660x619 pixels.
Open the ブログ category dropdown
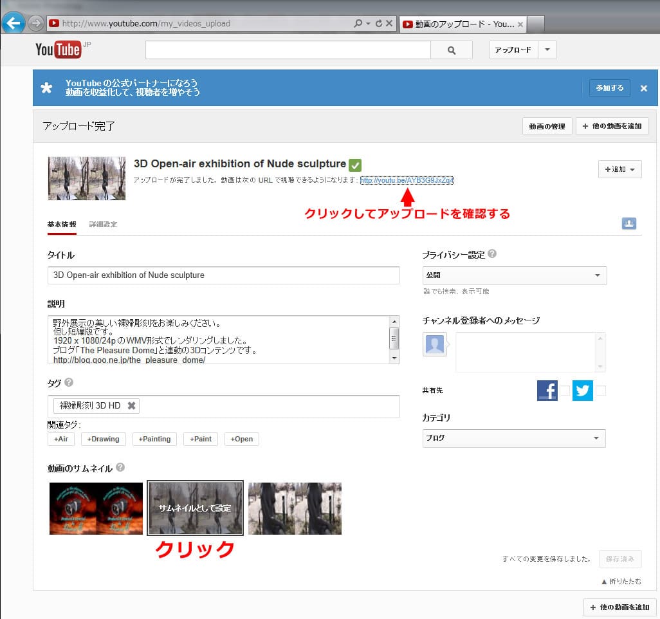pyautogui.click(x=514, y=438)
